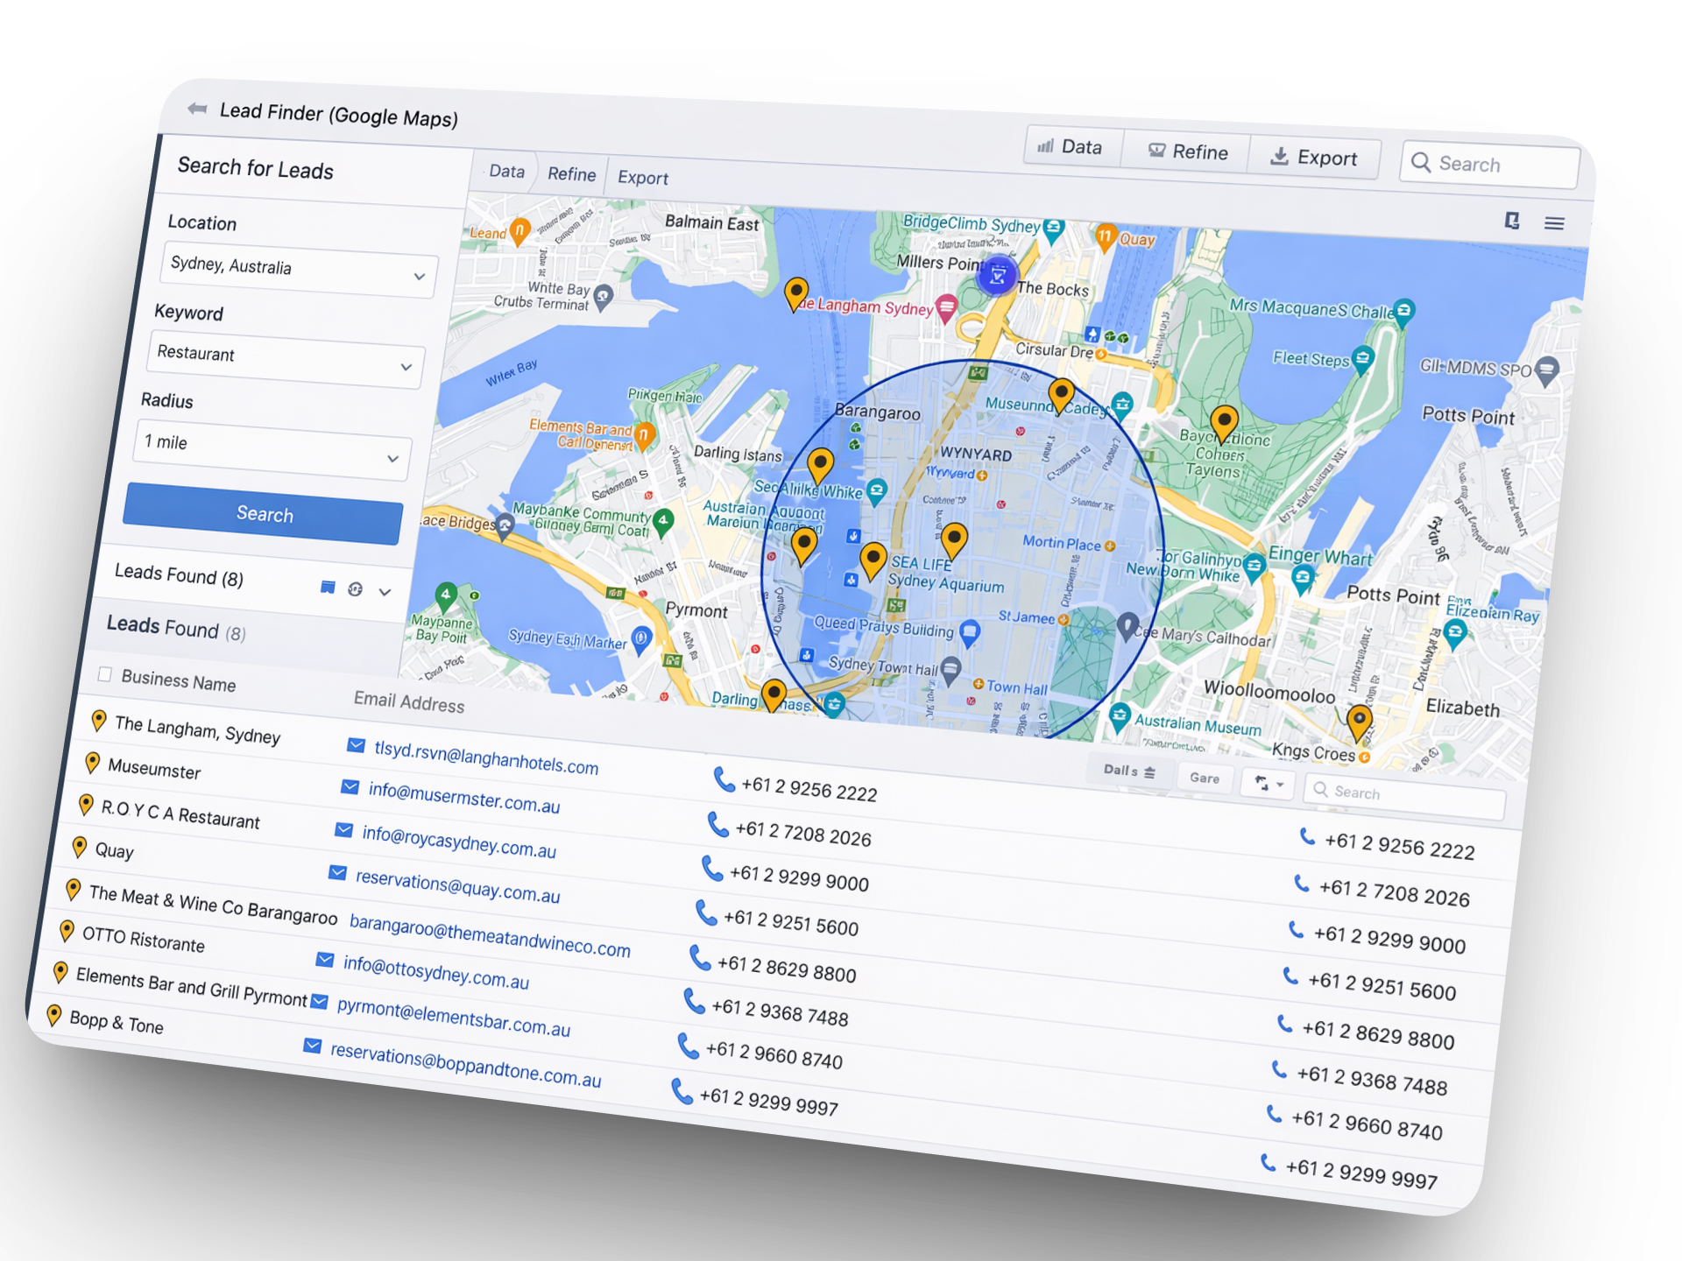The height and width of the screenshot is (1261, 1682).
Task: Refresh leads with the sync icon beside Leads Found
Action: coord(355,591)
